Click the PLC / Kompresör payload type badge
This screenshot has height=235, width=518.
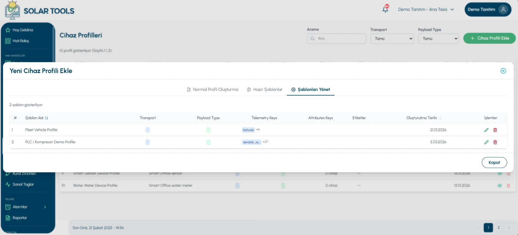(x=209, y=142)
